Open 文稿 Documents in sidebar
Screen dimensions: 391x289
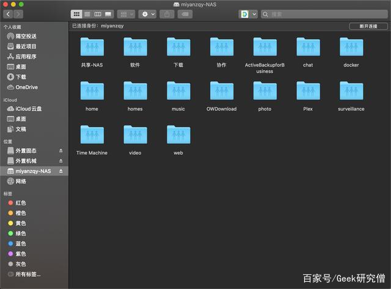point(34,129)
